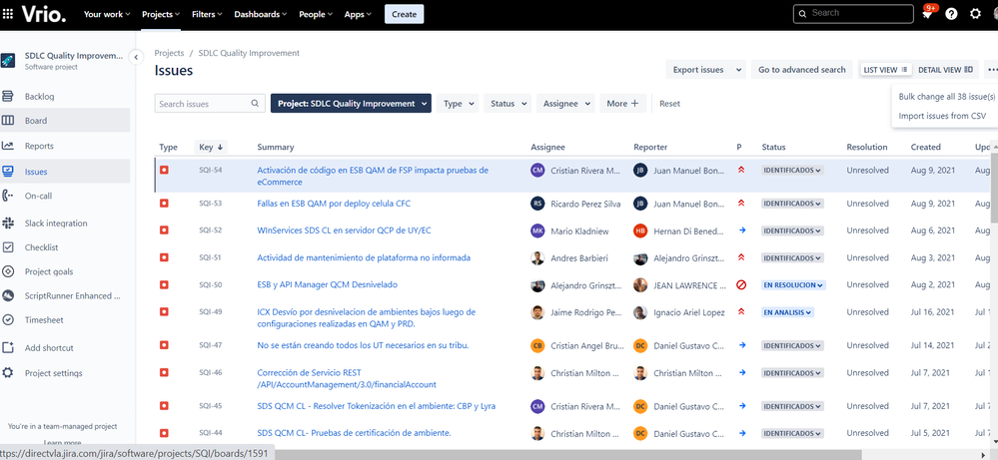This screenshot has height=460, width=998.
Task: Click the SDLC Quality Improvement breadcrumb
Action: (x=249, y=53)
